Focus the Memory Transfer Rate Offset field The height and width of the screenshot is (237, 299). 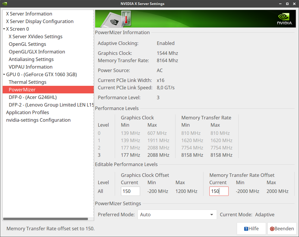[219, 191]
